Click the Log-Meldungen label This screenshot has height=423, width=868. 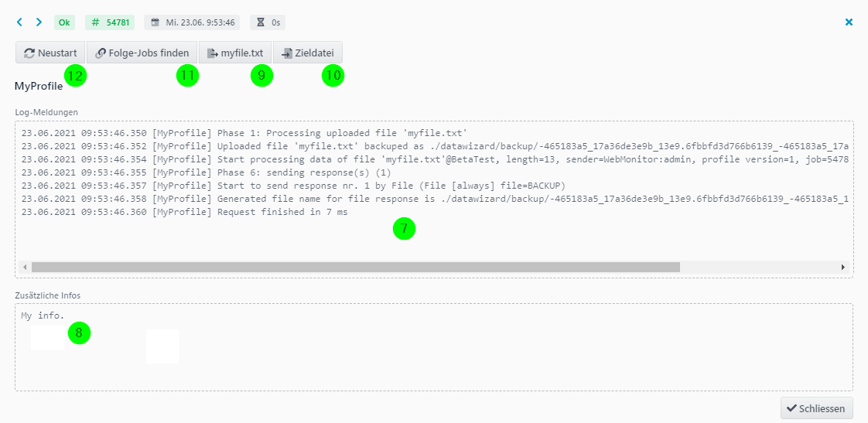point(46,112)
